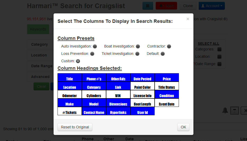This screenshot has height=141, width=247.
Task: Click the bell alert icon above the results table
Action: click(225, 111)
